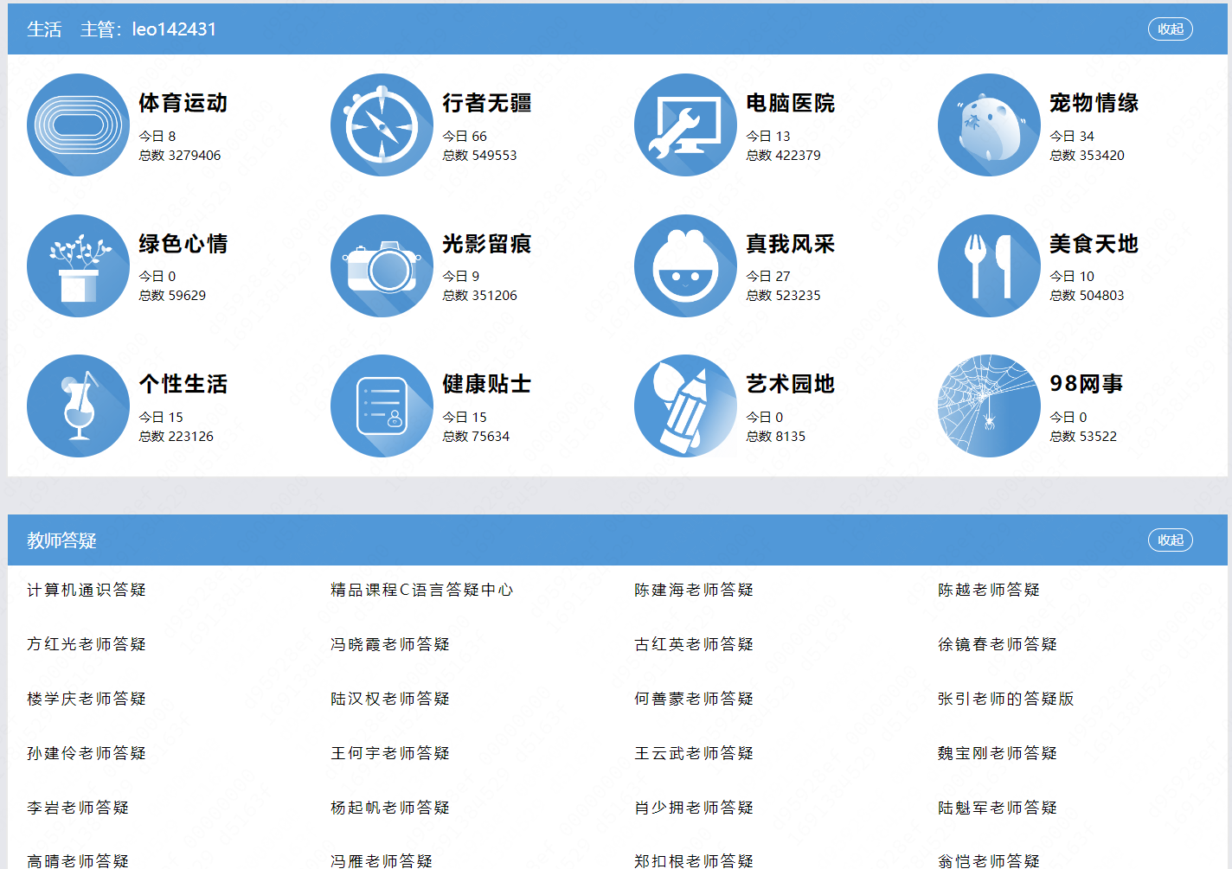Open the 健康贴士 board title
The width and height of the screenshot is (1232, 869).
click(x=486, y=384)
